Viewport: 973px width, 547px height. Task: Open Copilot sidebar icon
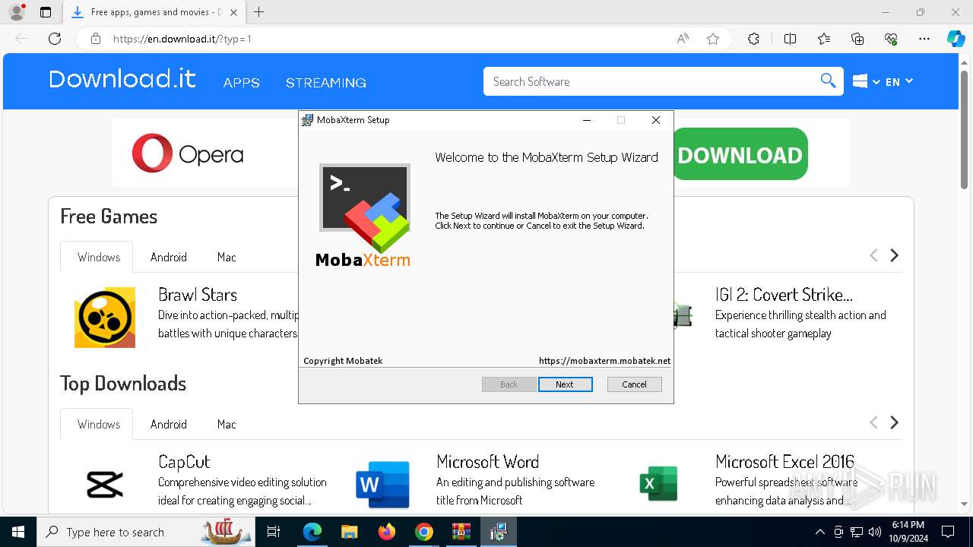coord(956,39)
